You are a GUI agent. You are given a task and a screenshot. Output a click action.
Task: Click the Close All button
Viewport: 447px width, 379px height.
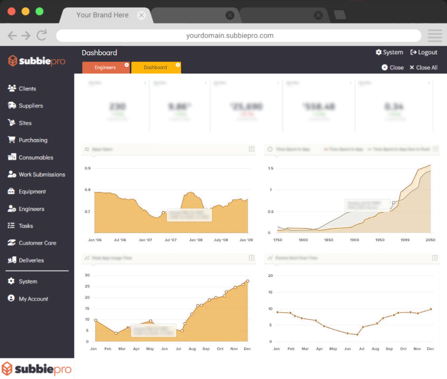point(423,68)
